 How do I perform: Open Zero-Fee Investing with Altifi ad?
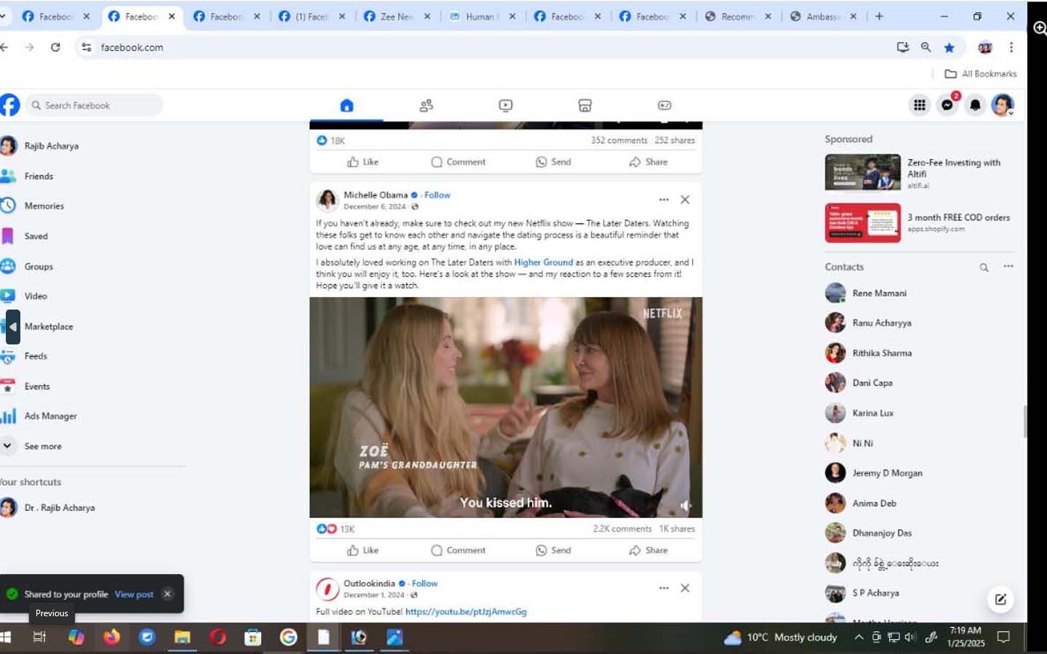pyautogui.click(x=920, y=172)
